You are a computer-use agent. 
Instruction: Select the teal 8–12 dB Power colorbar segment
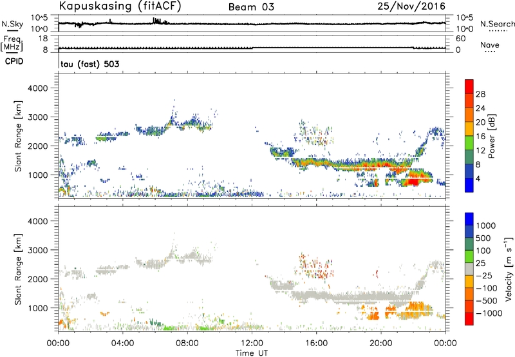click(x=469, y=157)
